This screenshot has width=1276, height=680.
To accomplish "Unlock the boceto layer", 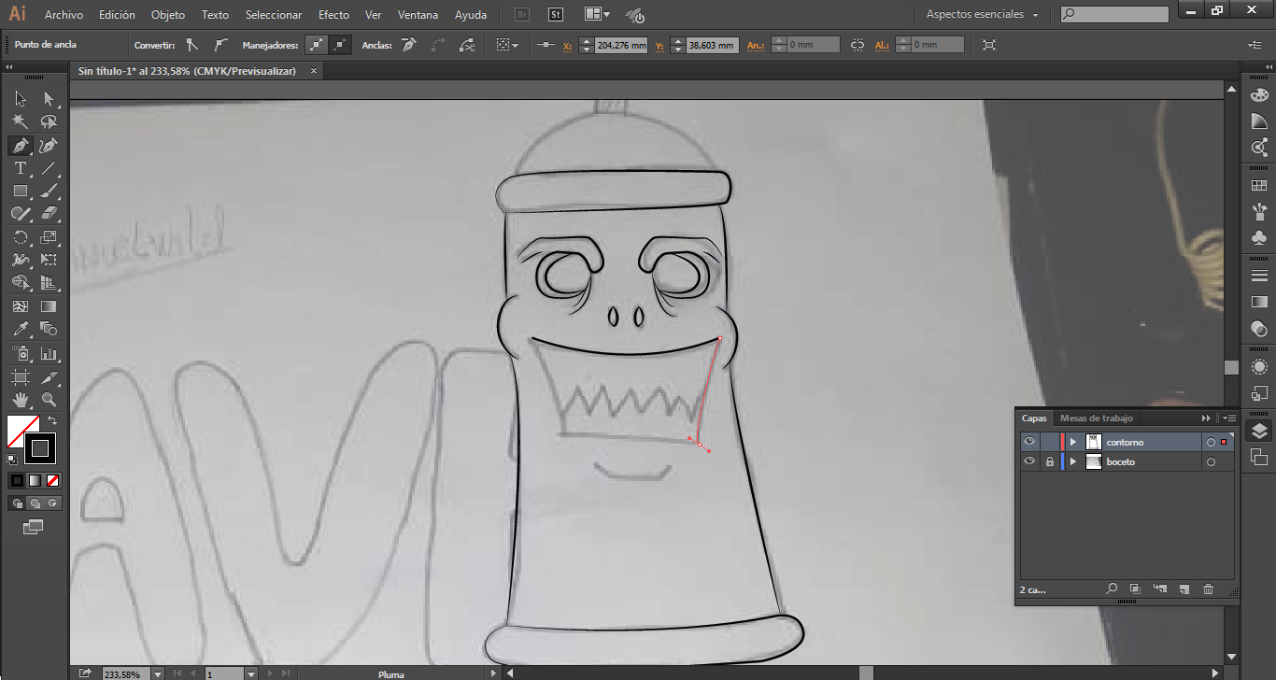I will 1050,461.
